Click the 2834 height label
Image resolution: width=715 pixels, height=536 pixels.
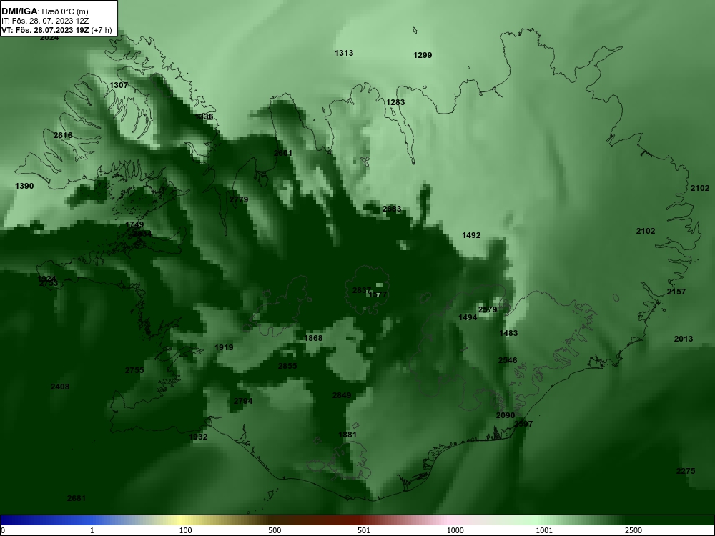[142, 234]
